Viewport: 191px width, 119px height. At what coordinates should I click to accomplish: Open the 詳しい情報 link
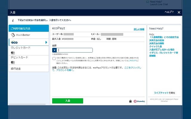pos(138,29)
